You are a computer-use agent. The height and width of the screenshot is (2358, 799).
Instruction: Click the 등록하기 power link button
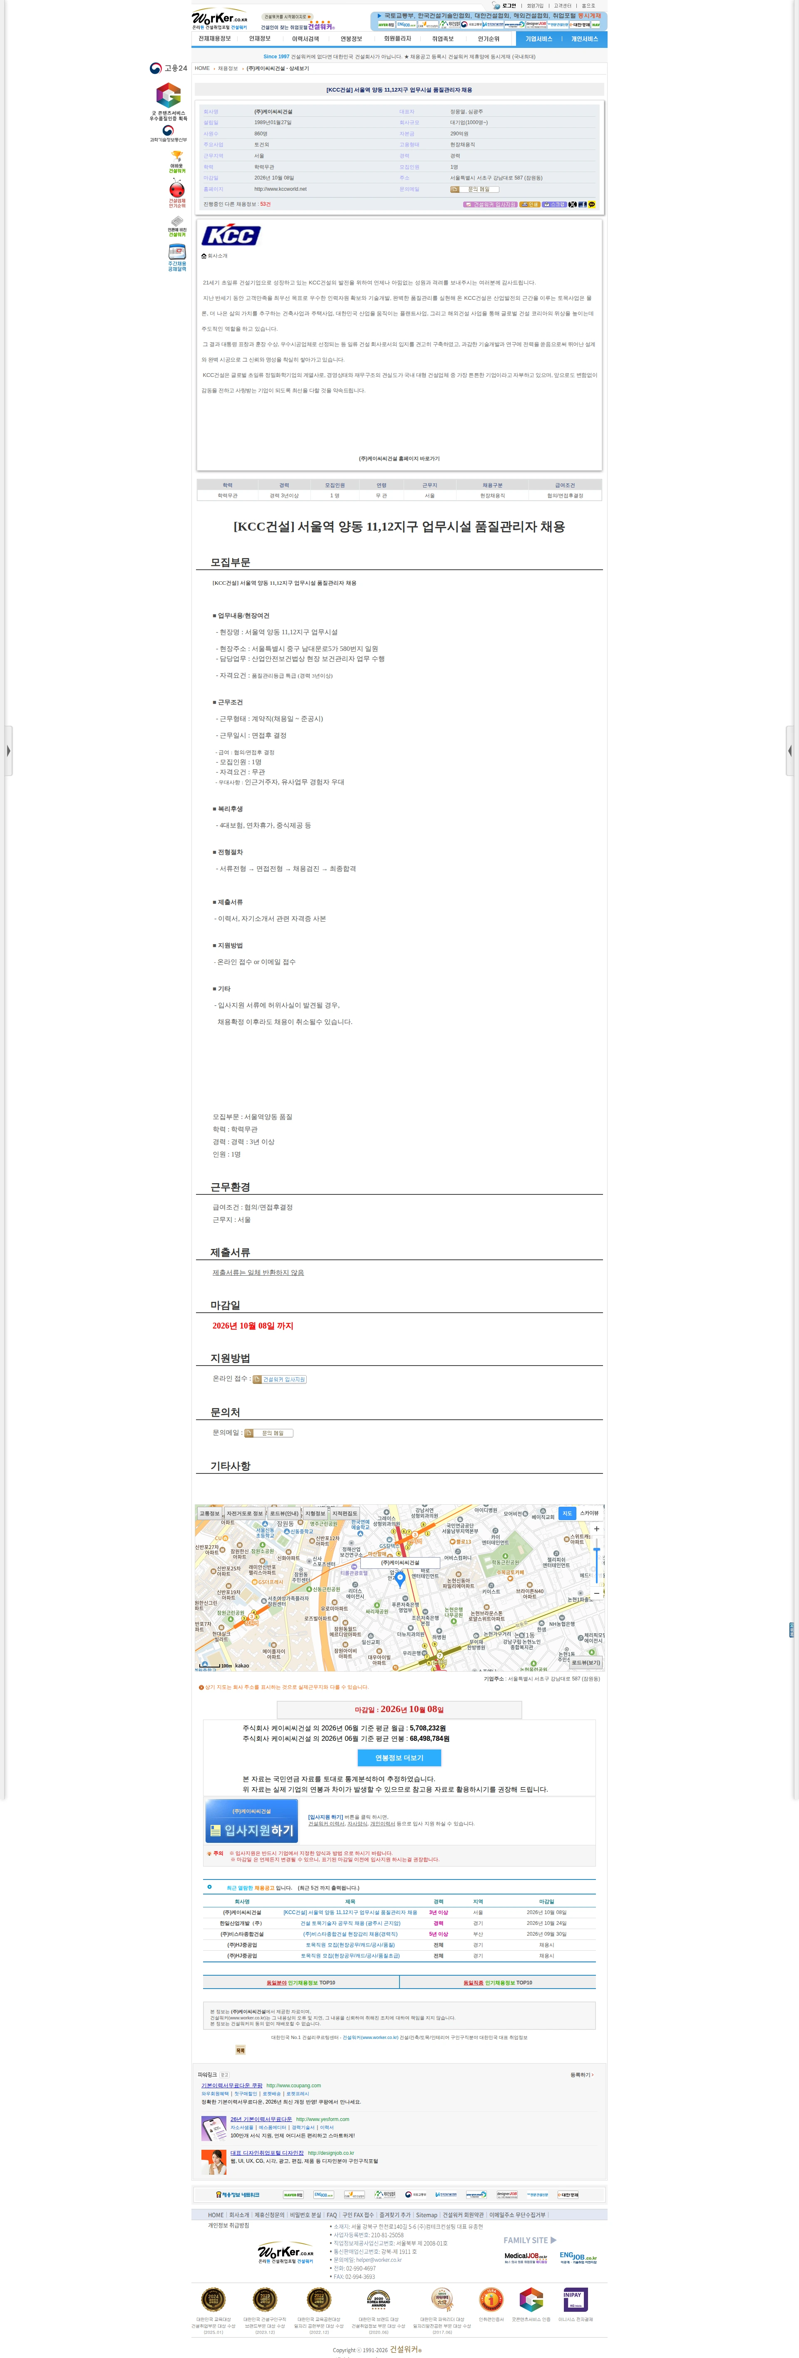(581, 2075)
